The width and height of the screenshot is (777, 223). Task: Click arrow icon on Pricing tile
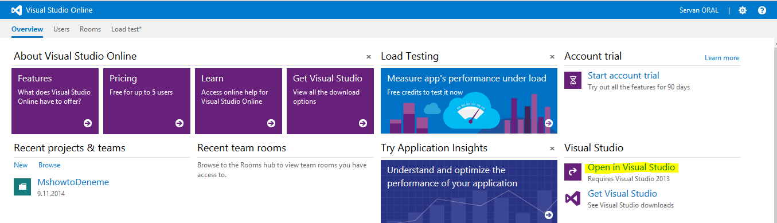click(179, 123)
